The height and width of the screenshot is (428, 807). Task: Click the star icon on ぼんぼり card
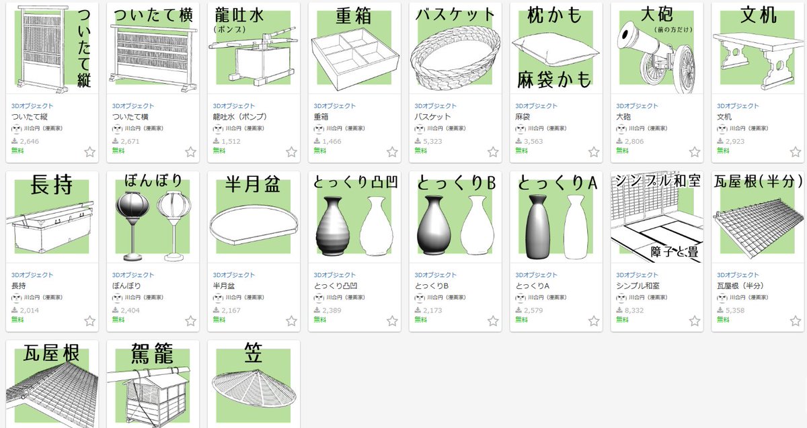pos(191,321)
